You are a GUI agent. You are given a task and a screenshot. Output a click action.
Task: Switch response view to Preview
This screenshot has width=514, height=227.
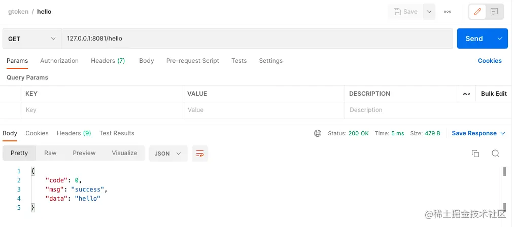click(84, 153)
